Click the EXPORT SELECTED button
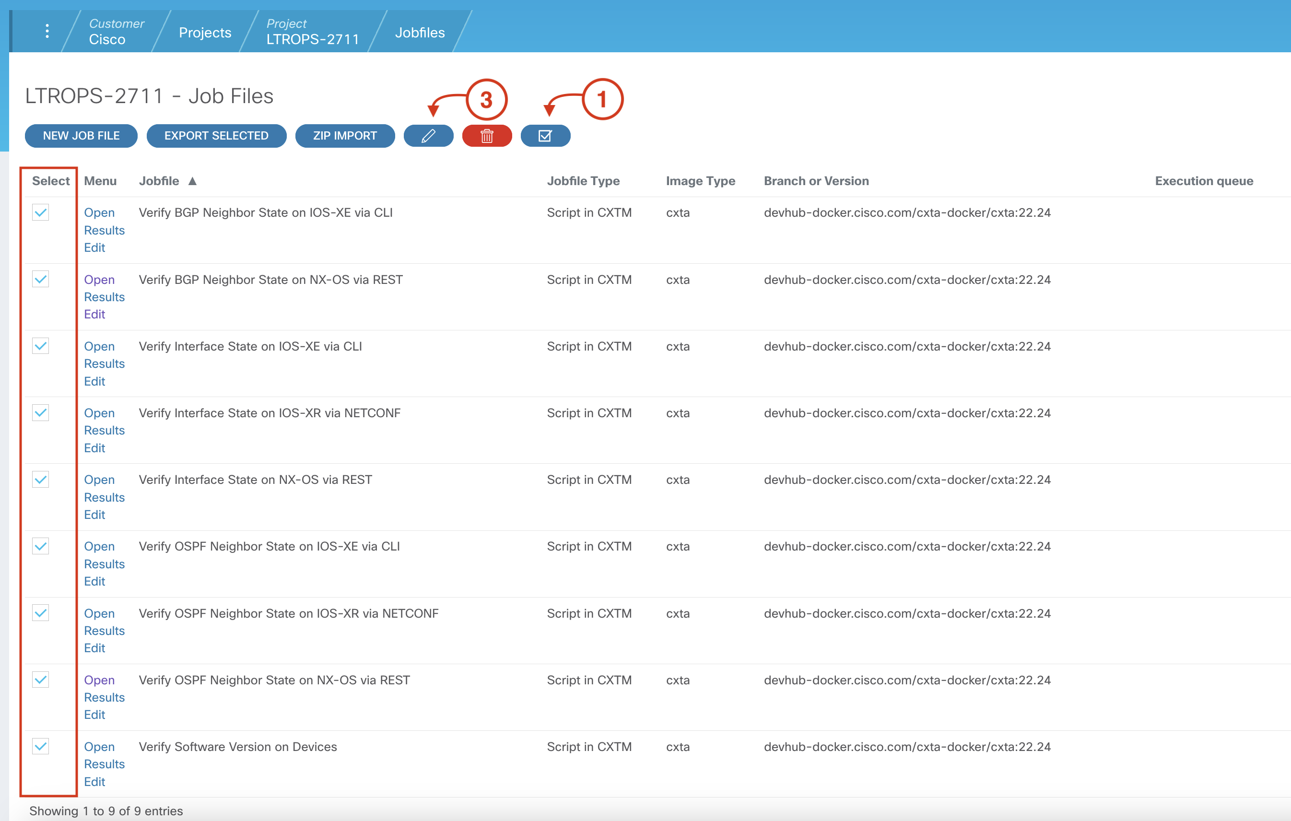The image size is (1291, 821). coord(216,136)
